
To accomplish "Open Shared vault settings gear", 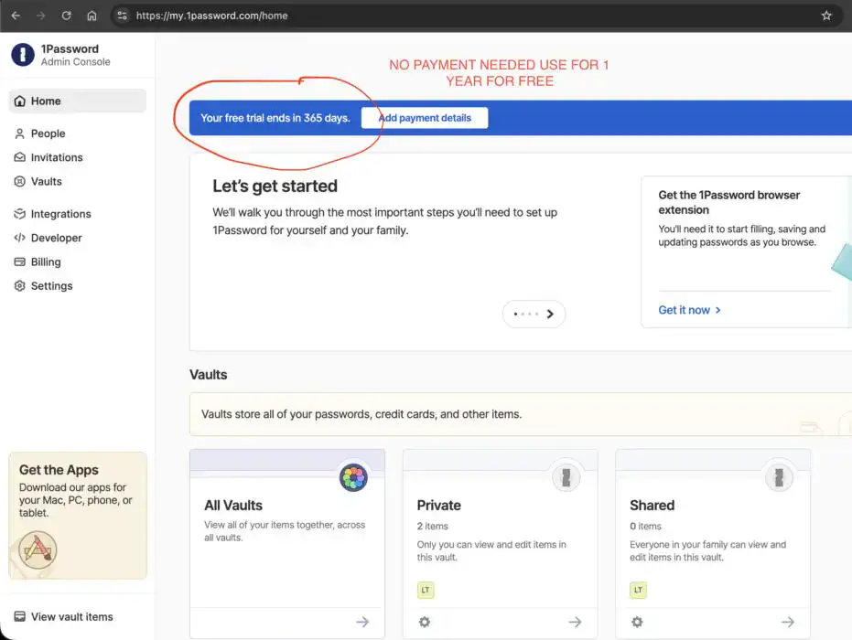I will [637, 622].
